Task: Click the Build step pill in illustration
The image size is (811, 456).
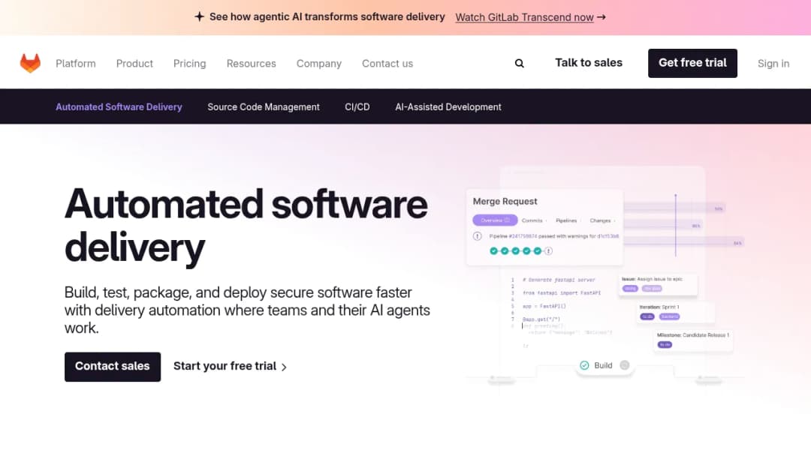Action: (604, 366)
